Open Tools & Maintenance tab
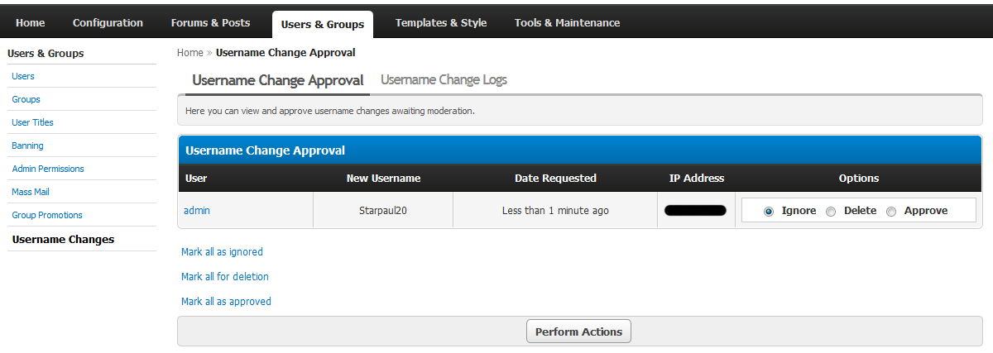The image size is (993, 353). (567, 23)
